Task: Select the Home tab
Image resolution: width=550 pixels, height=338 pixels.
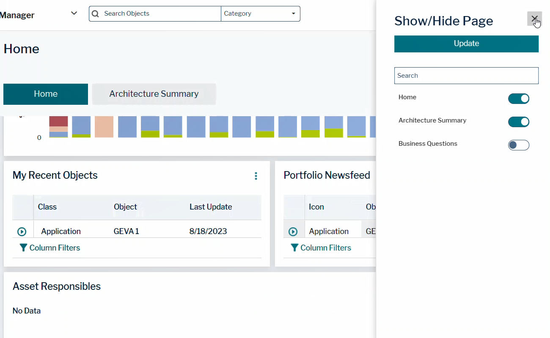Action: [x=46, y=94]
